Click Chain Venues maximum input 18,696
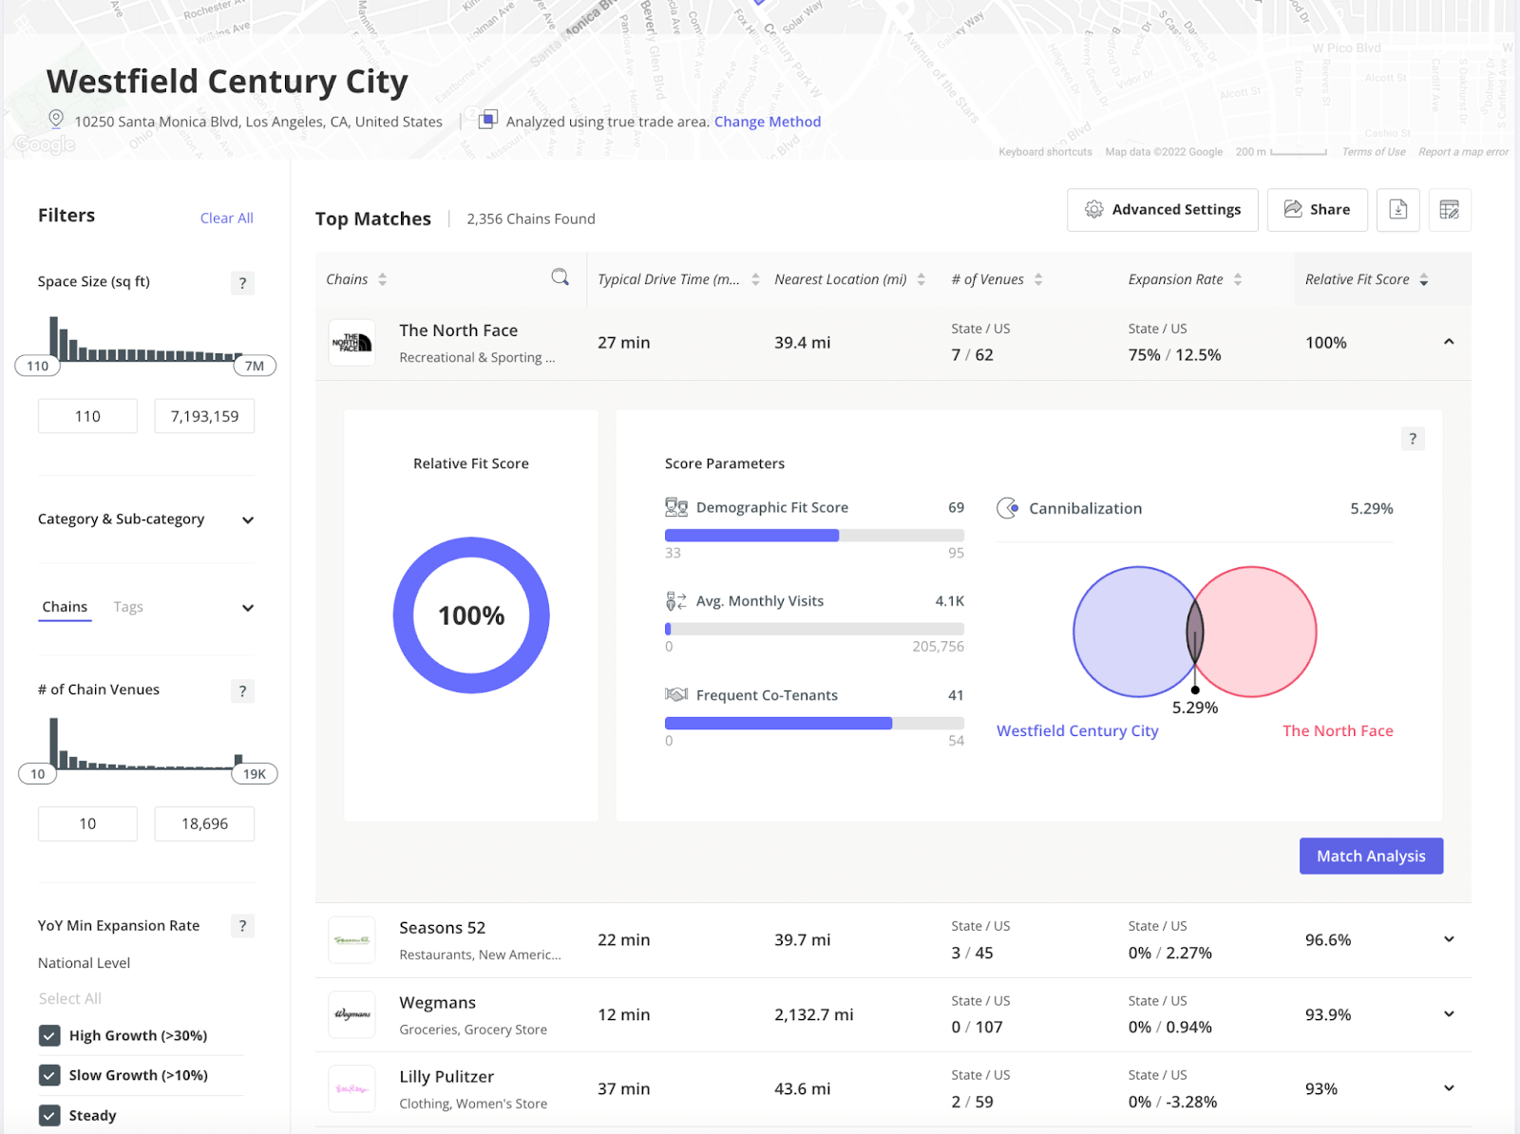Screen dimensions: 1520x1134 pyautogui.click(x=204, y=823)
